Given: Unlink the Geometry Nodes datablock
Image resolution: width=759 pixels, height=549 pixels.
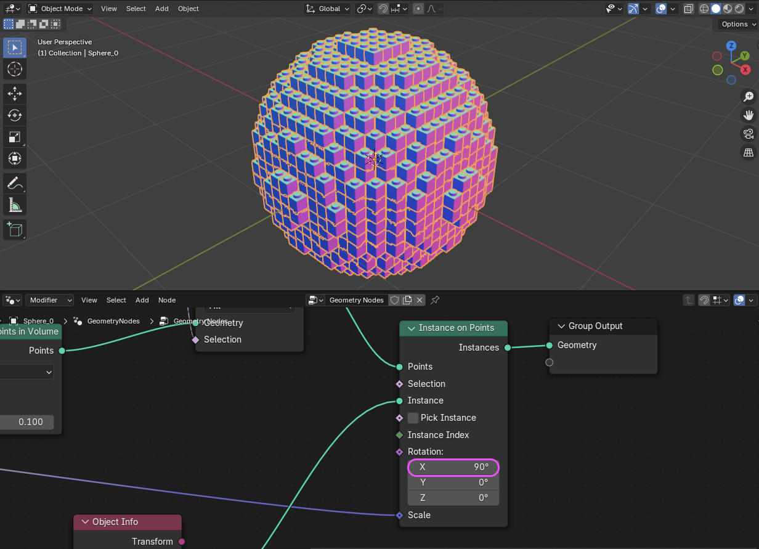Looking at the screenshot, I should pos(420,300).
